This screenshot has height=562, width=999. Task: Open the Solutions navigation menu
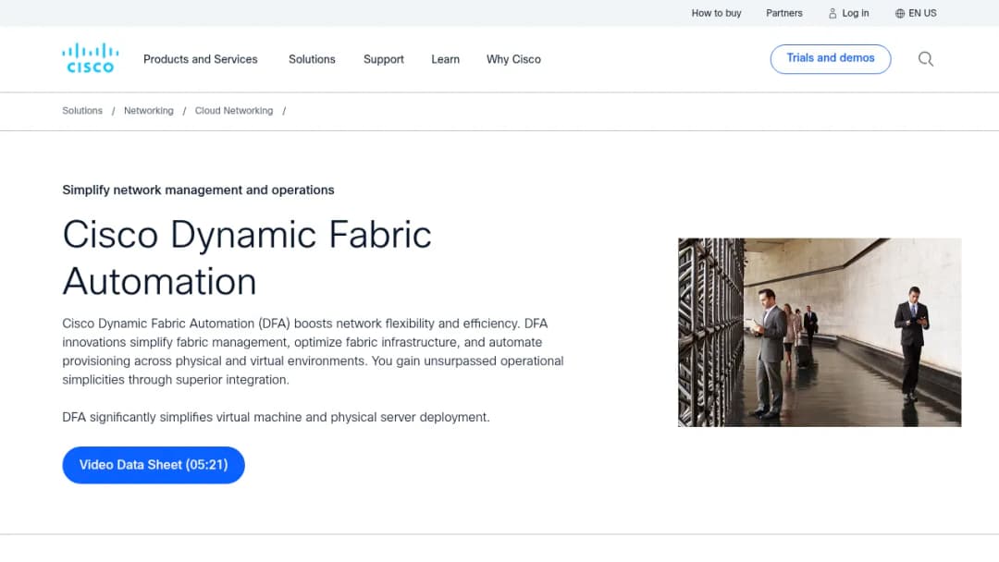pos(312,59)
